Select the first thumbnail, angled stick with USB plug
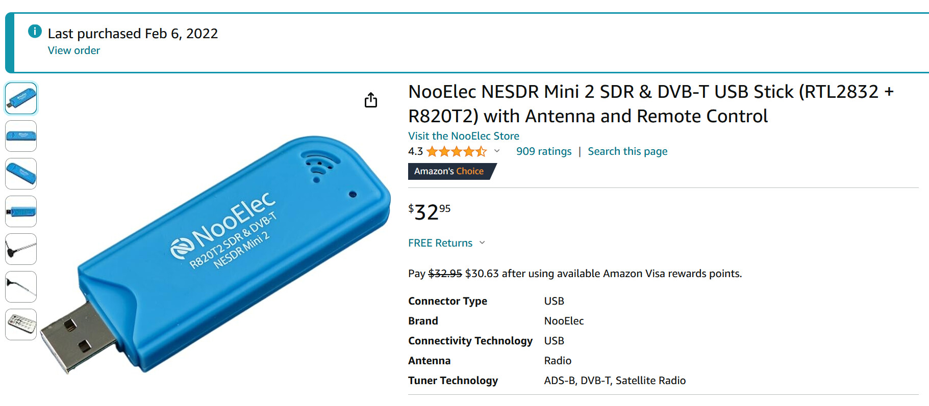 click(21, 98)
